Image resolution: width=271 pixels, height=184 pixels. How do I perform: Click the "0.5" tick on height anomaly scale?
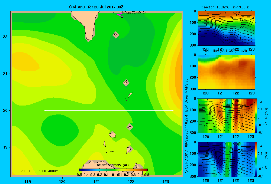coord(147,175)
